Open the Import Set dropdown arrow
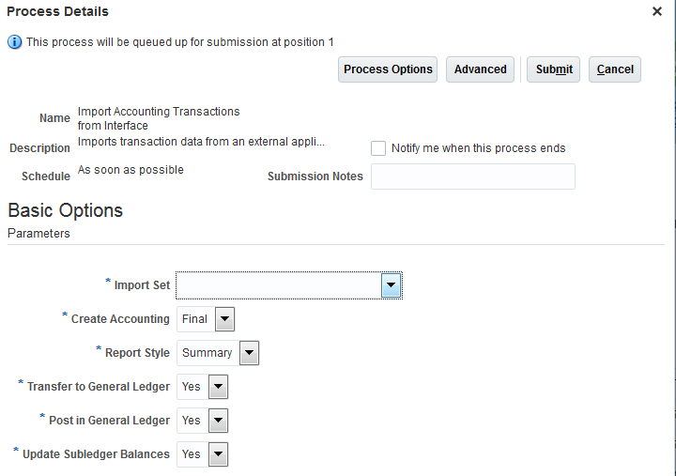Screen dimensions: 676x476 pos(392,285)
